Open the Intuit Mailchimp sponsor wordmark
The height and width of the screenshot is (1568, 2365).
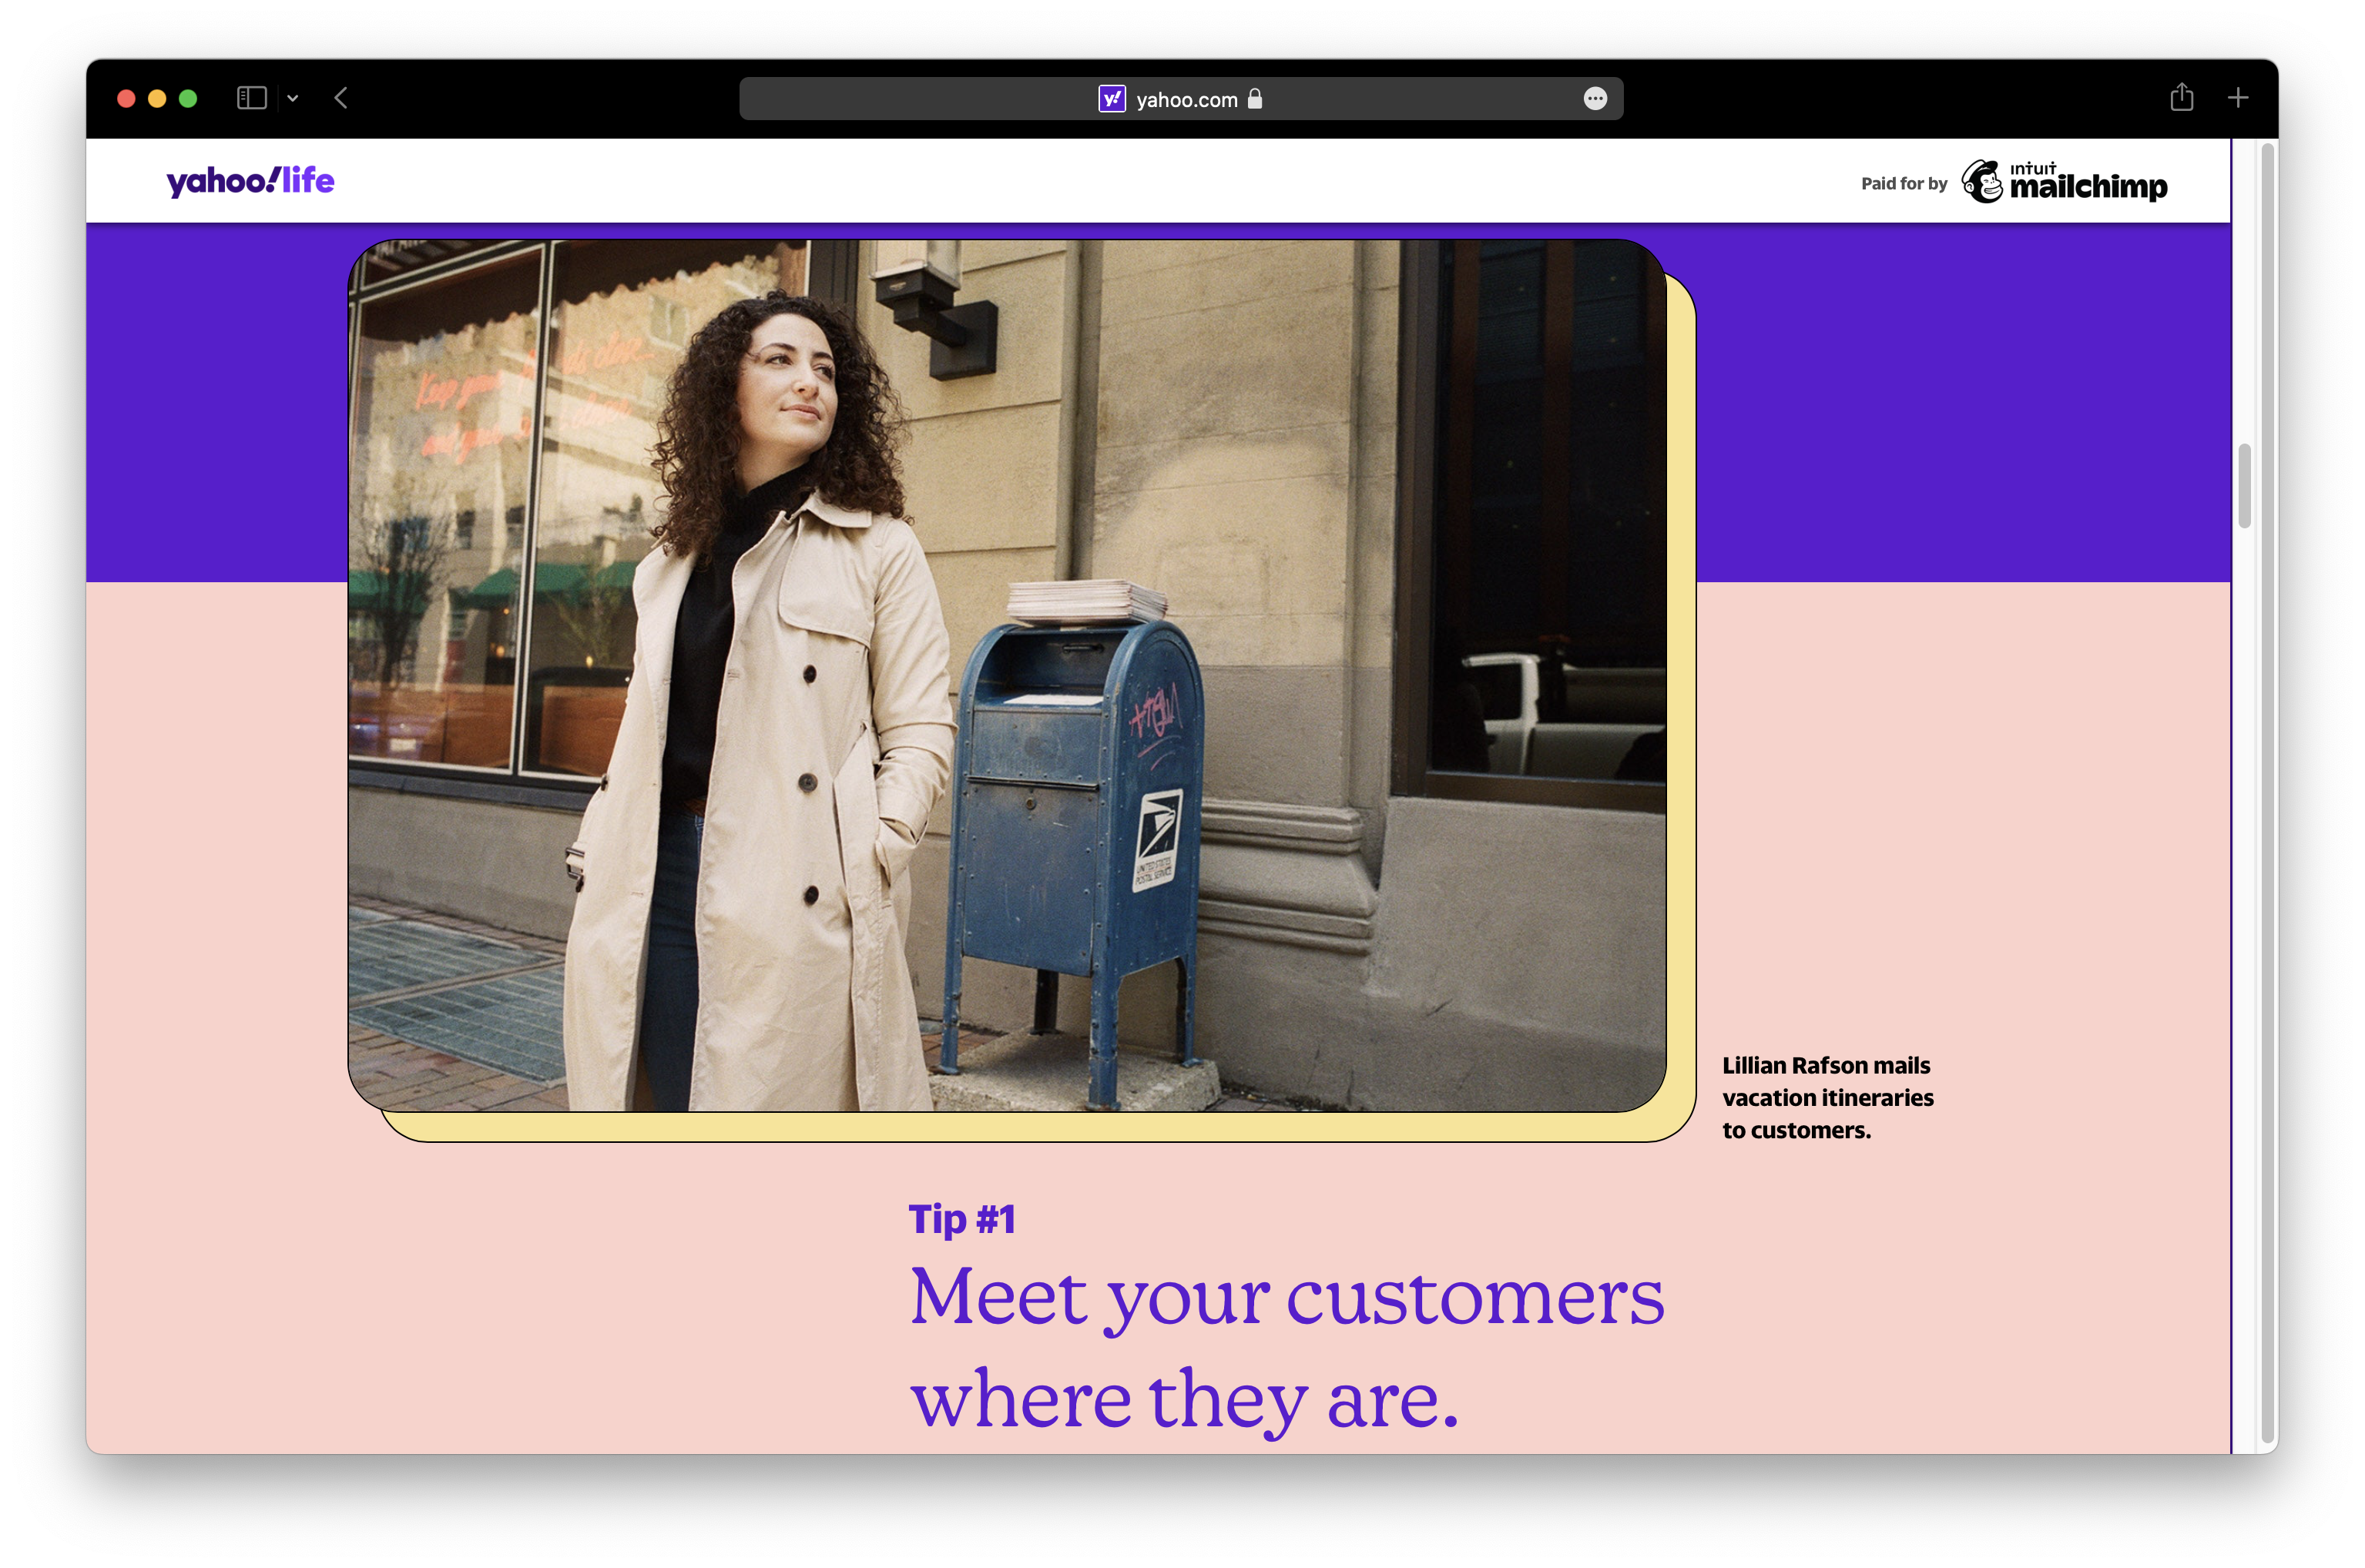coord(2088,182)
